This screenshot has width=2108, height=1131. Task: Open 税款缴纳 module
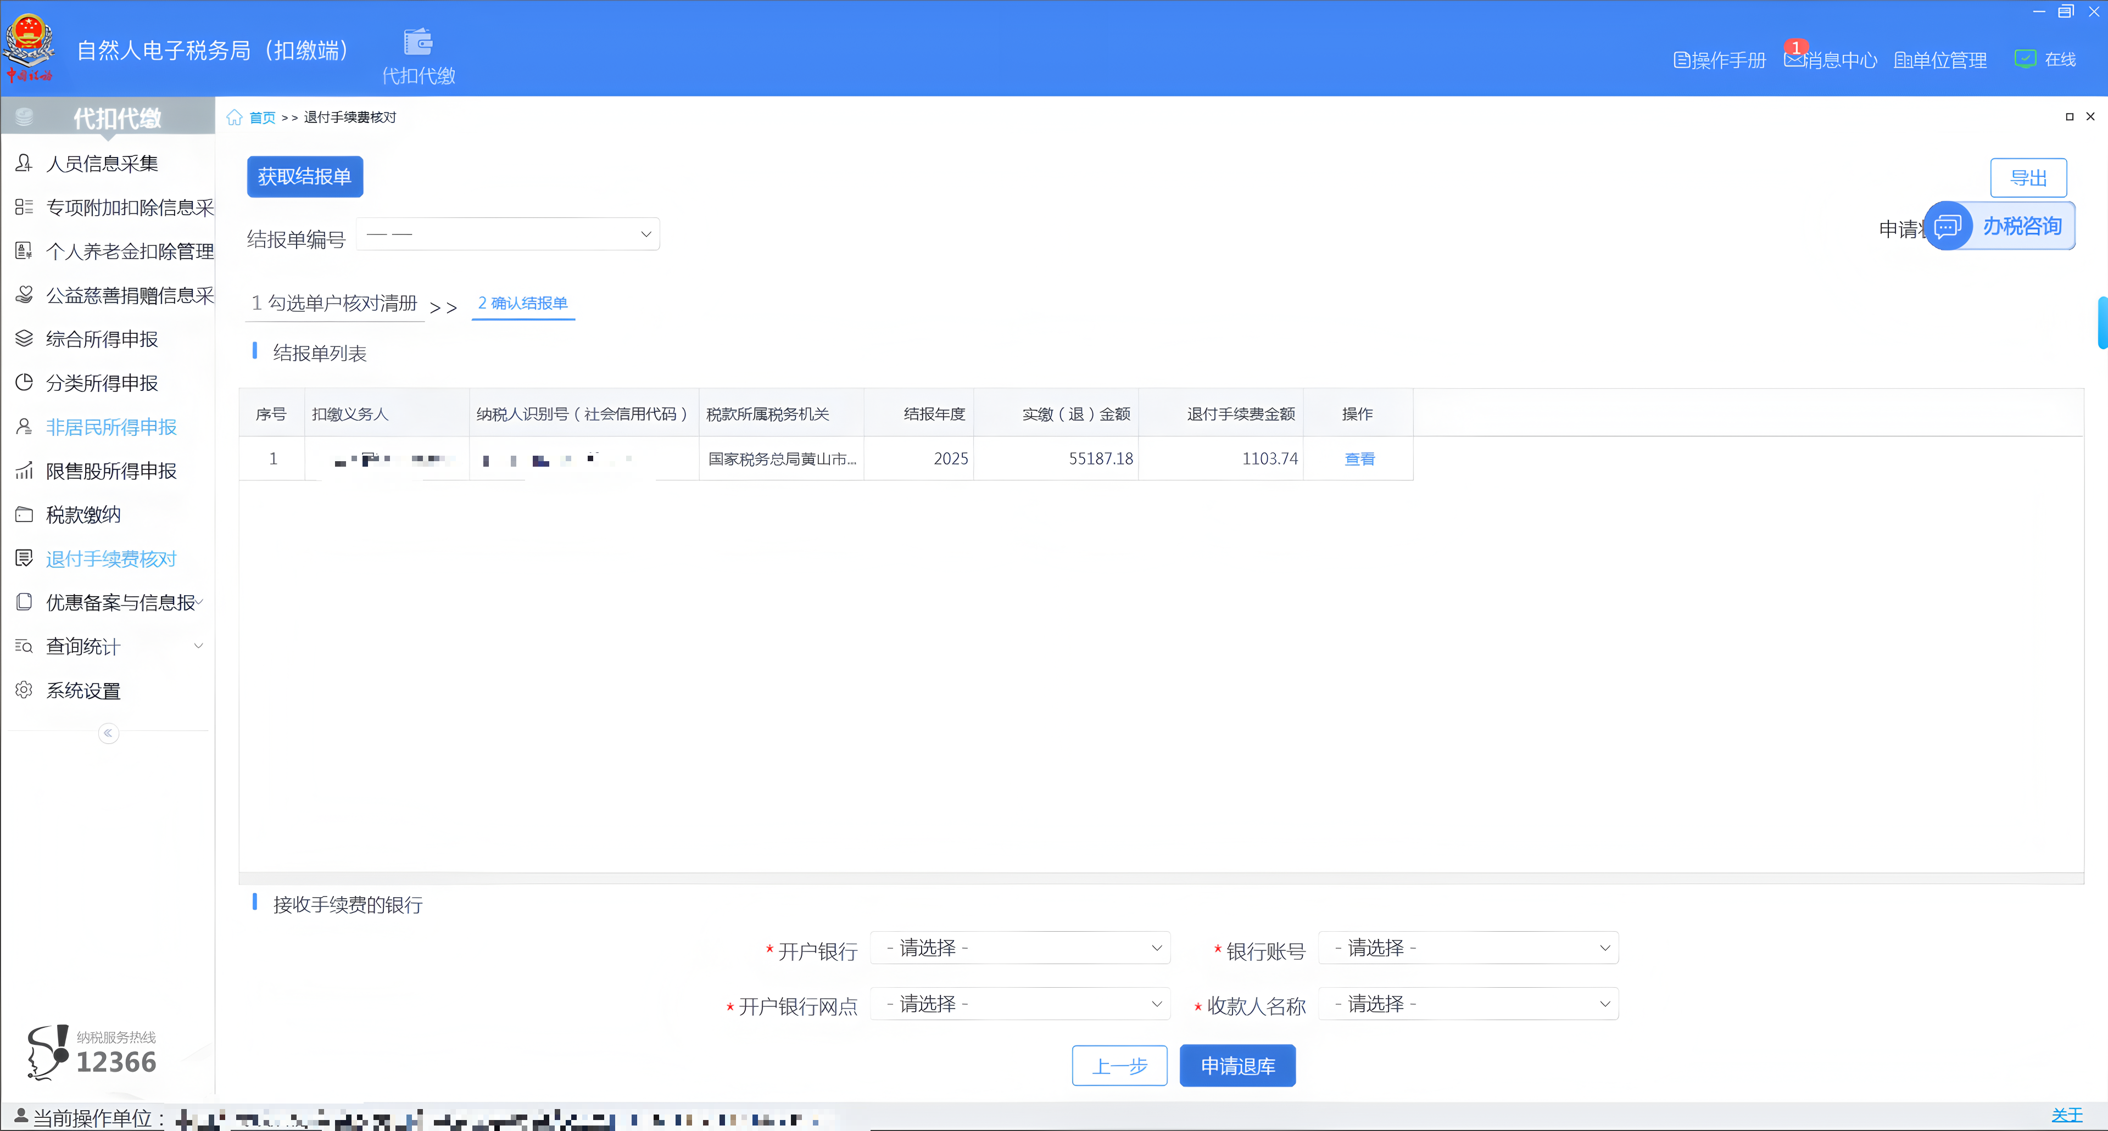pos(82,514)
